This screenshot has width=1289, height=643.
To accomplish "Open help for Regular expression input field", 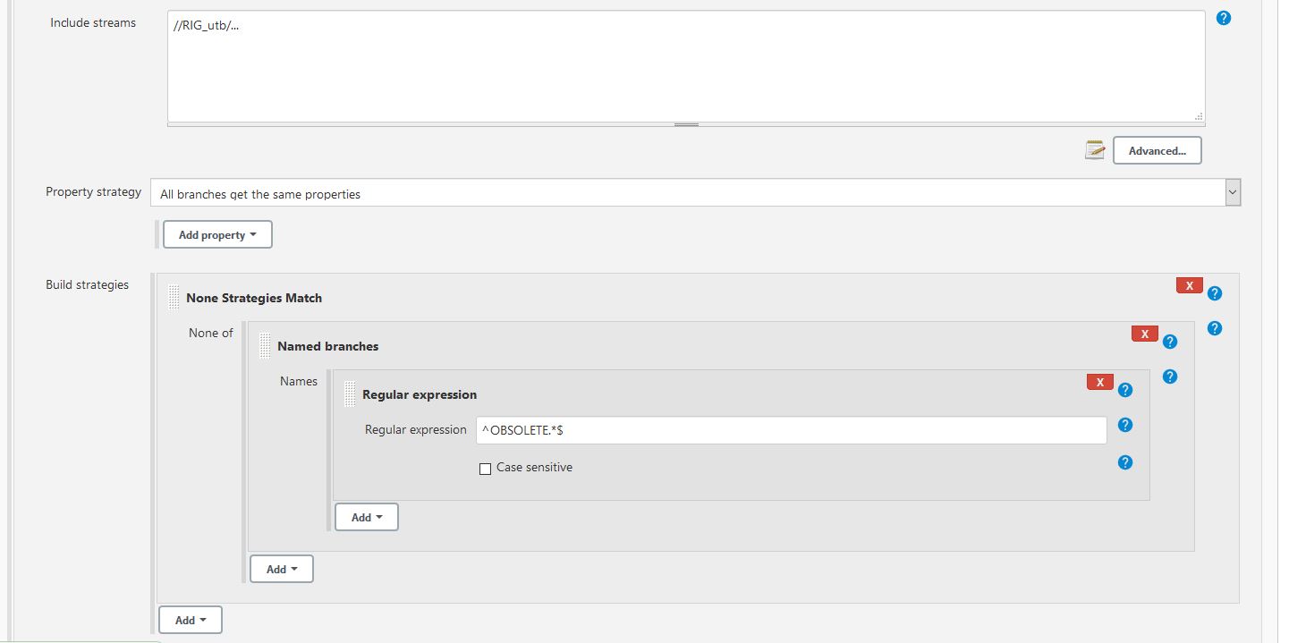I will (x=1126, y=425).
